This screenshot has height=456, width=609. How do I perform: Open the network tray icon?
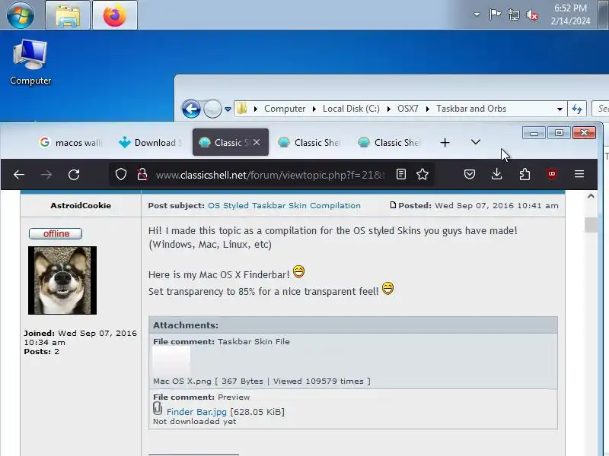pyautogui.click(x=513, y=14)
